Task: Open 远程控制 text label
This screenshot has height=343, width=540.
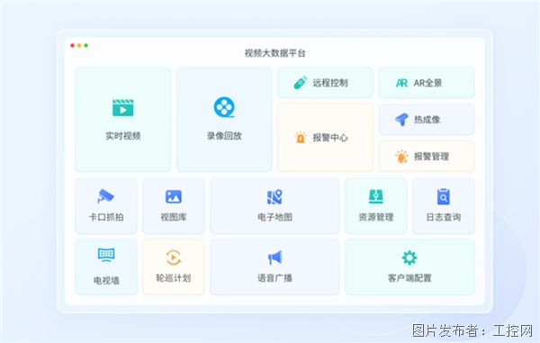Action: tap(330, 83)
